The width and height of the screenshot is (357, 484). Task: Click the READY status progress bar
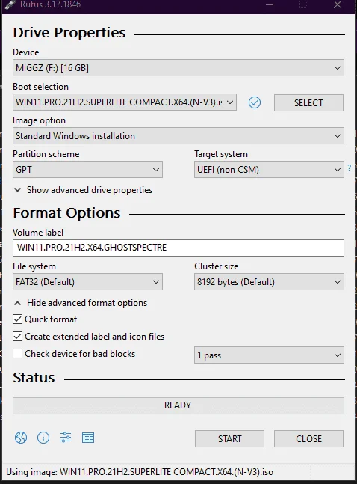coord(178,405)
